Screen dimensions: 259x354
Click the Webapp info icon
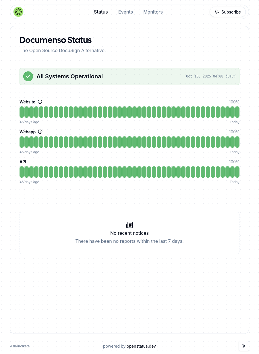[x=40, y=132]
